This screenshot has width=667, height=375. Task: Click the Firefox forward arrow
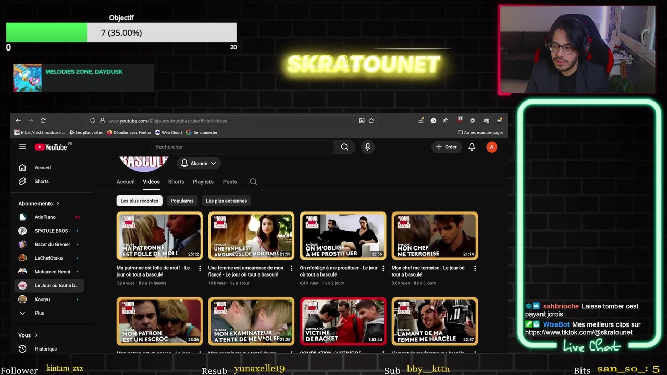tap(30, 120)
